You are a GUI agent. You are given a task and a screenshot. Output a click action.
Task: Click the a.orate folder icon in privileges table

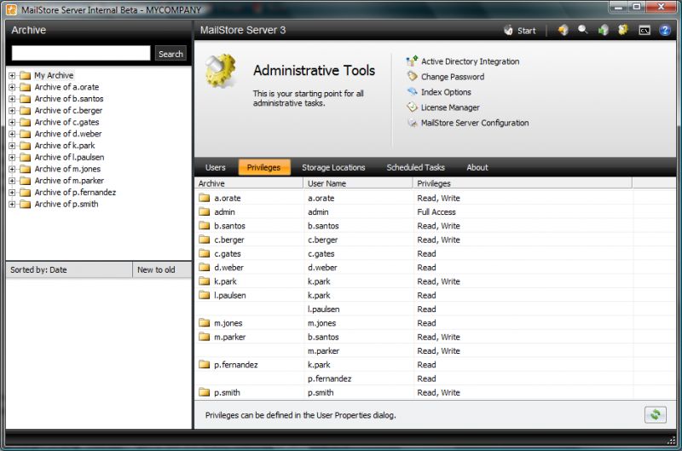pyautogui.click(x=204, y=198)
